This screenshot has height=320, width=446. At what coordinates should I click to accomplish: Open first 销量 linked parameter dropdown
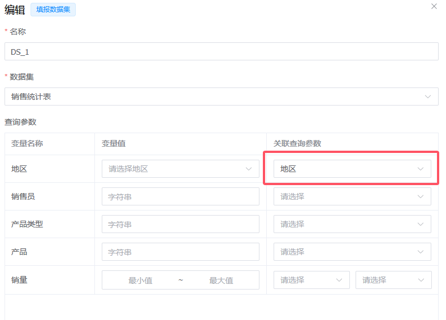tap(311, 280)
